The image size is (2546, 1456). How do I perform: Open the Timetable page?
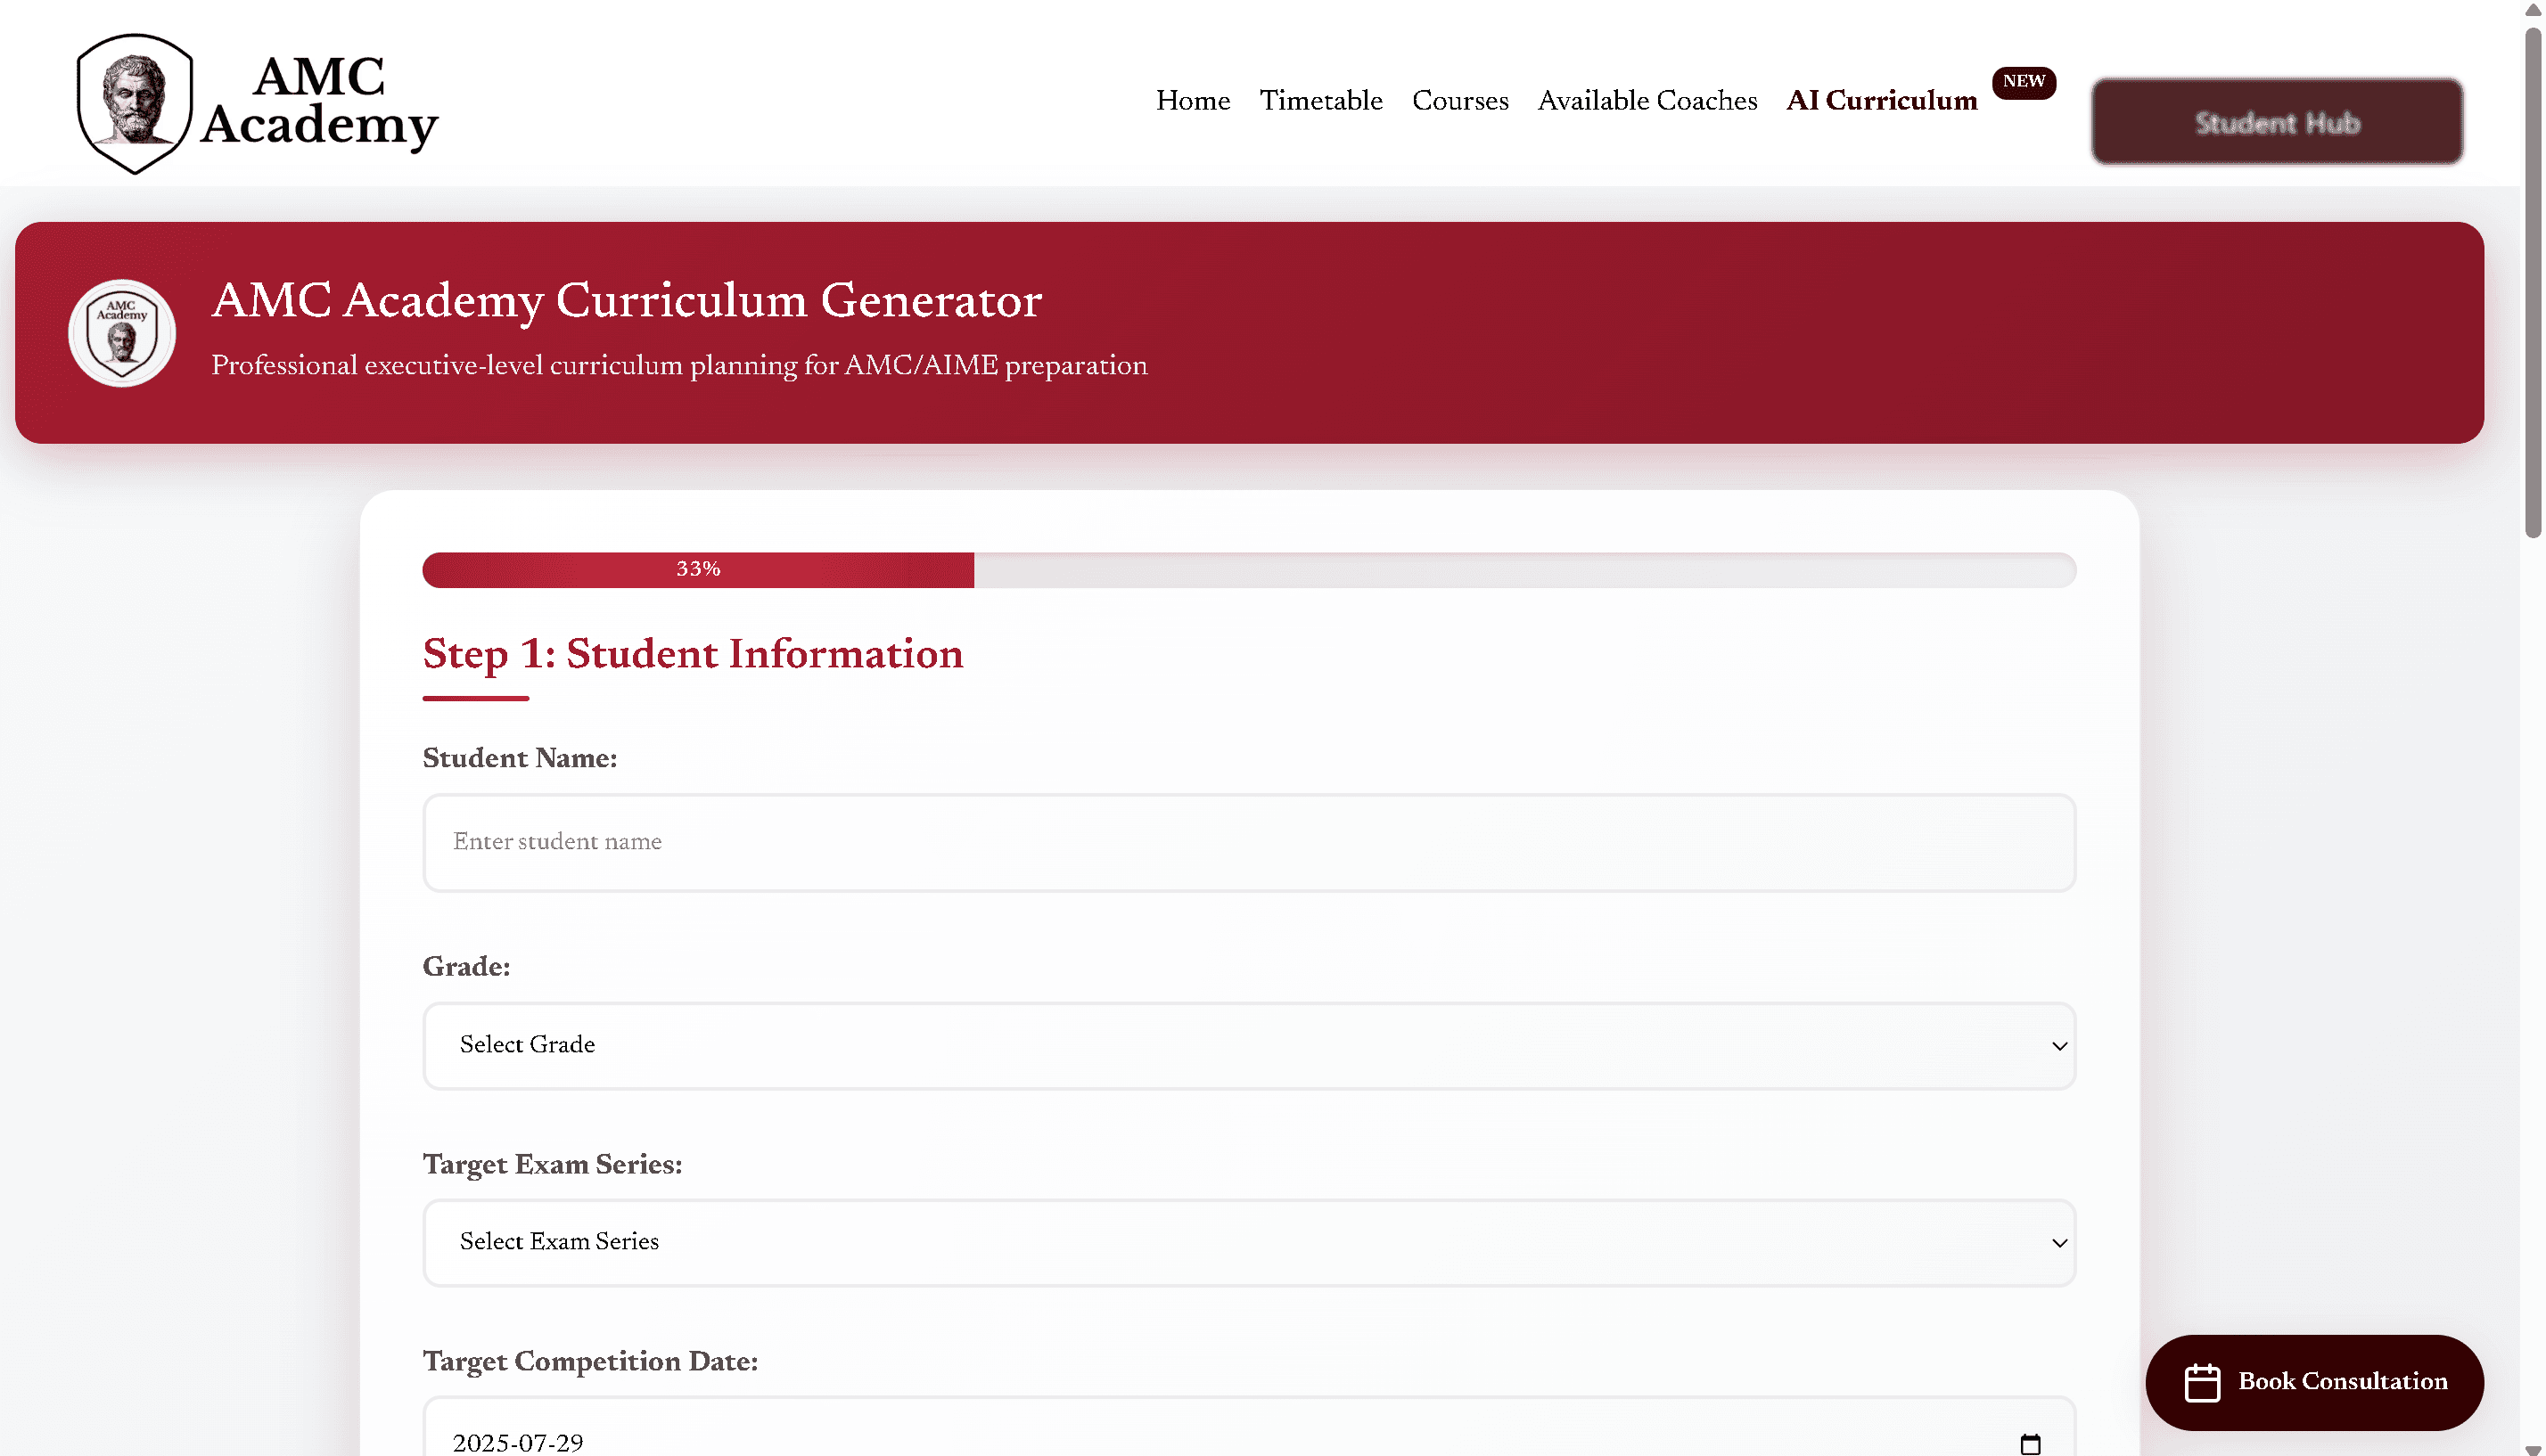coord(1320,101)
